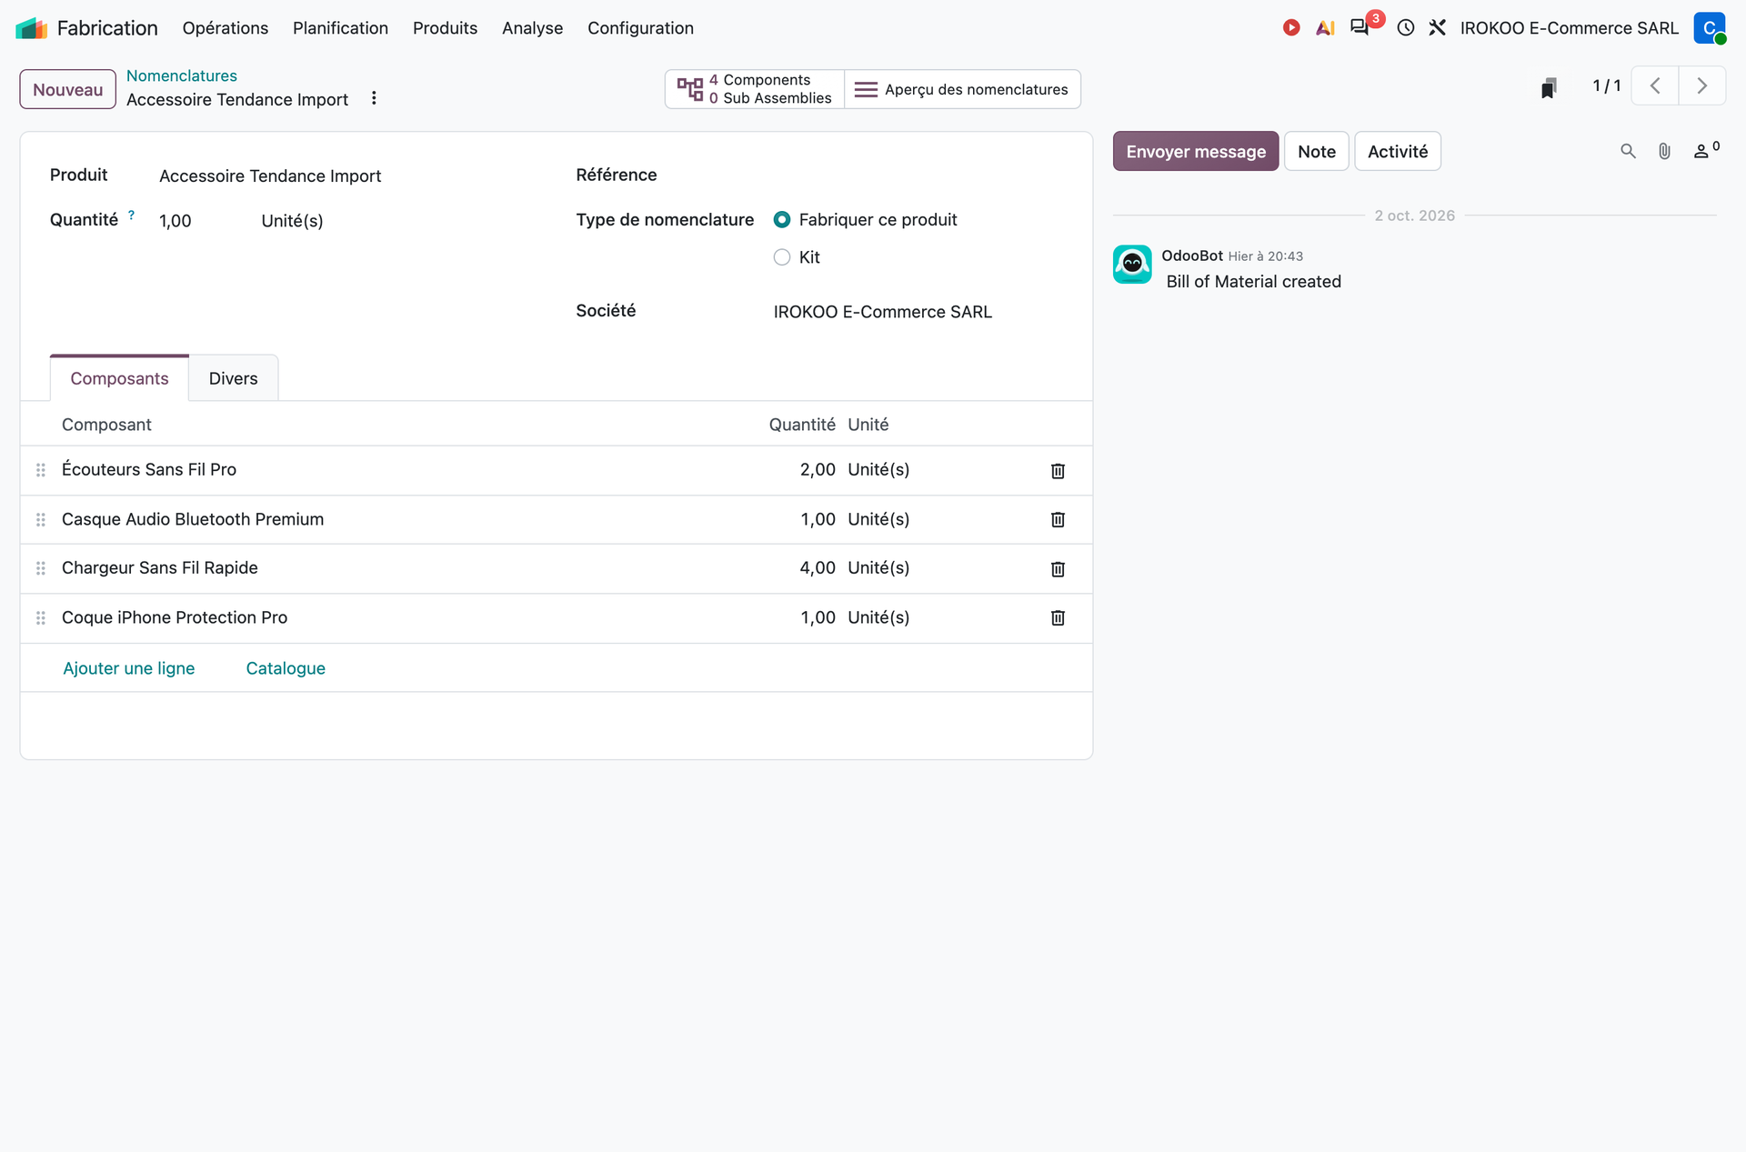Delete the Chargeur Sans Fil Rapide line
This screenshot has width=1746, height=1152.
[x=1058, y=568]
